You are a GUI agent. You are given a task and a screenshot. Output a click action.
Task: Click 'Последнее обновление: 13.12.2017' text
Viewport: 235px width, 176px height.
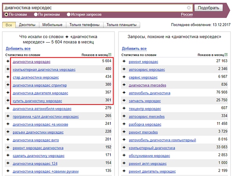point(201,25)
